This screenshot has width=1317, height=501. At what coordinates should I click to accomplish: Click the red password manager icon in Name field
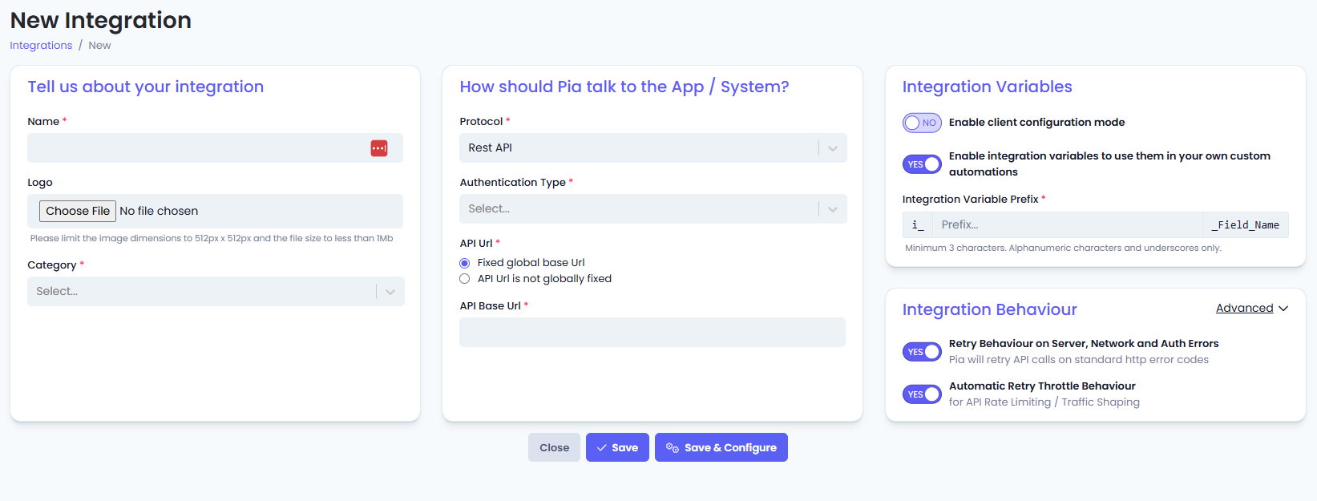pyautogui.click(x=379, y=148)
